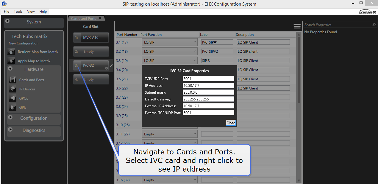The width and height of the screenshot is (378, 184).
Task: Open the hamburger menu above port table
Action: click(297, 26)
